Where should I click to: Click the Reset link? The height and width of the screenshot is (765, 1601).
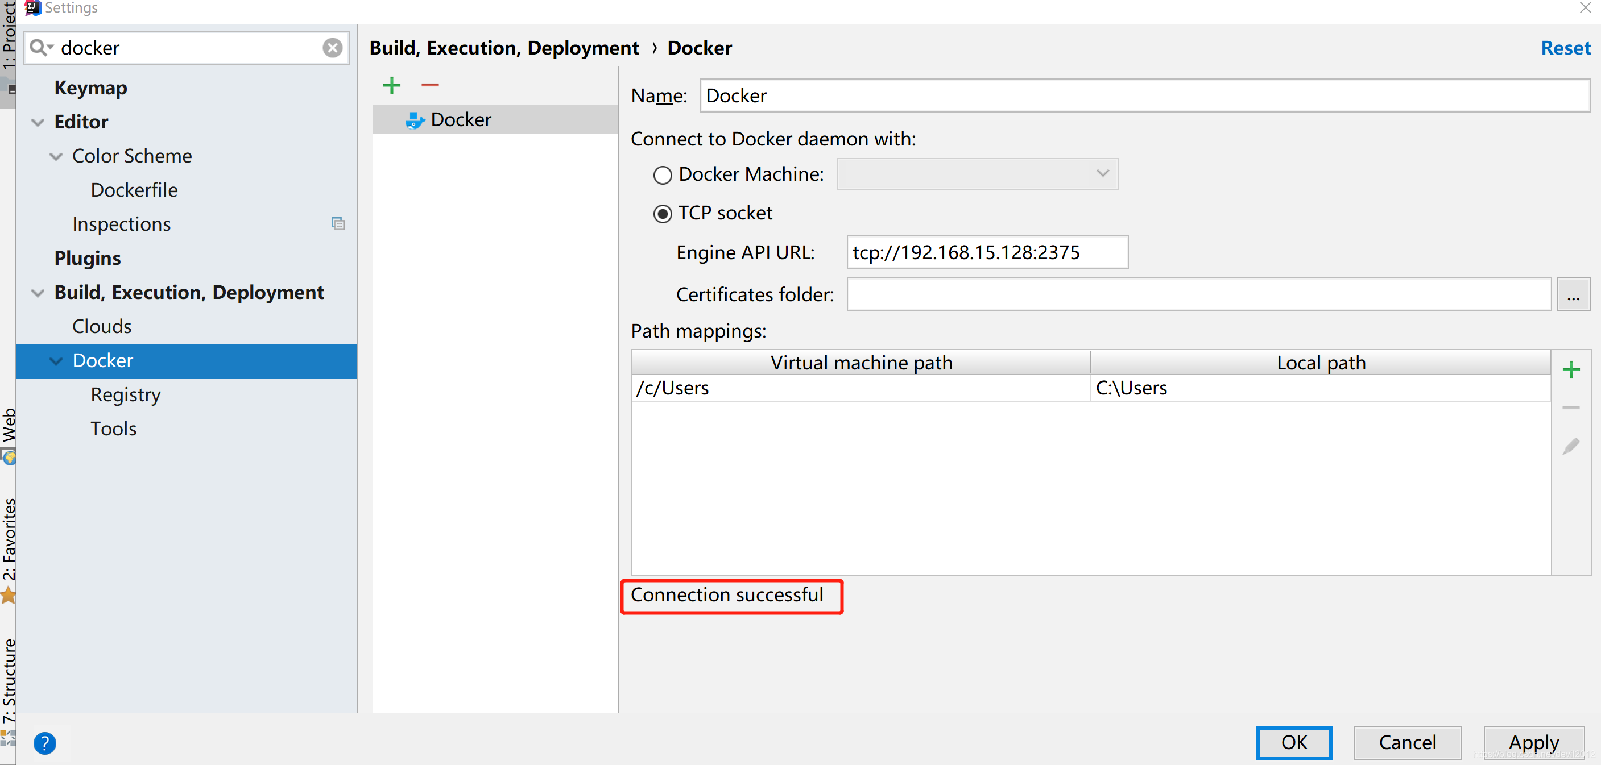pos(1565,48)
